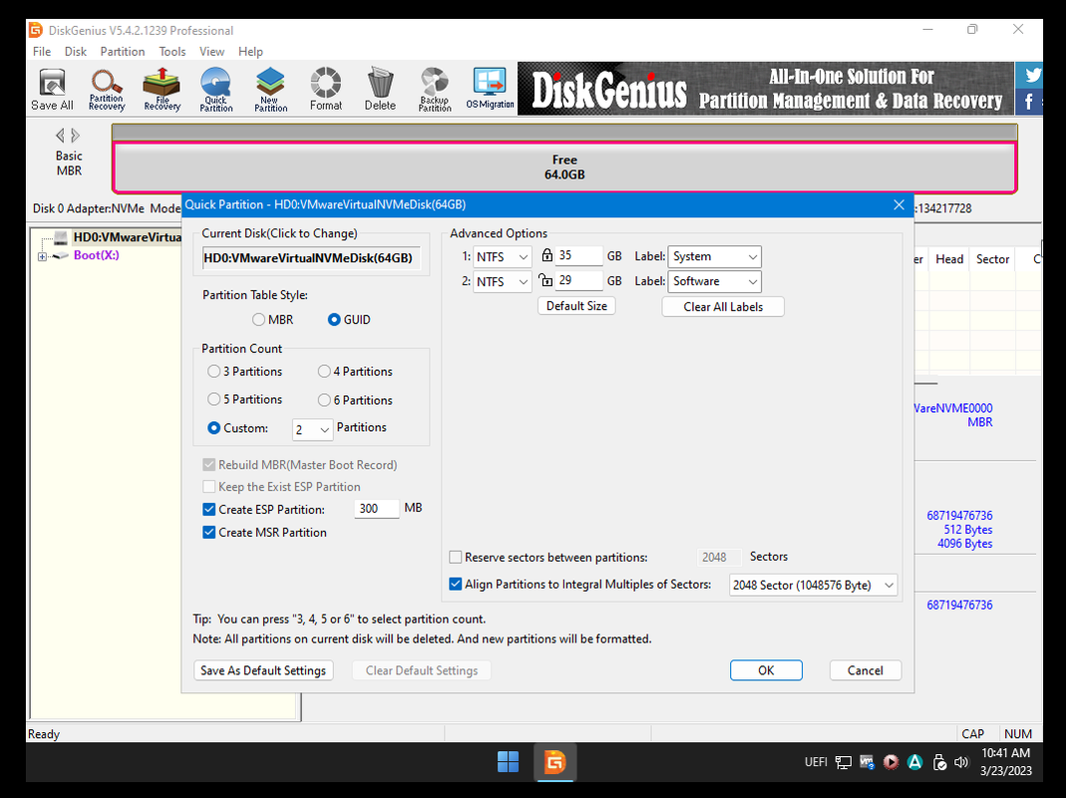Image resolution: width=1066 pixels, height=798 pixels.
Task: Click the Clear All Labels button
Action: point(723,307)
